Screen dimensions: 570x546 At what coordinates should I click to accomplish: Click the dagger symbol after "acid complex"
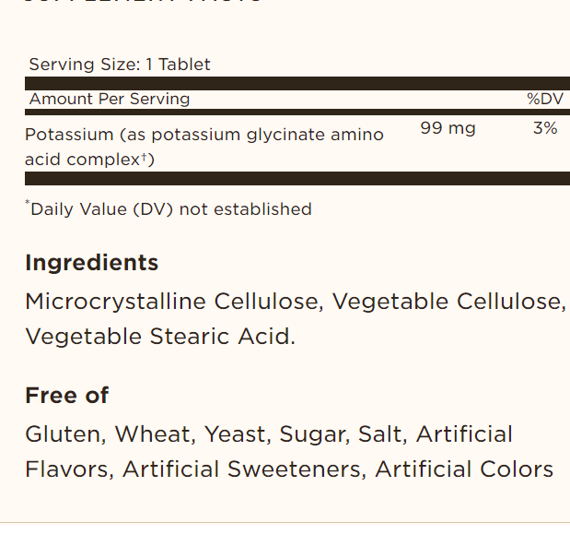[146, 157]
